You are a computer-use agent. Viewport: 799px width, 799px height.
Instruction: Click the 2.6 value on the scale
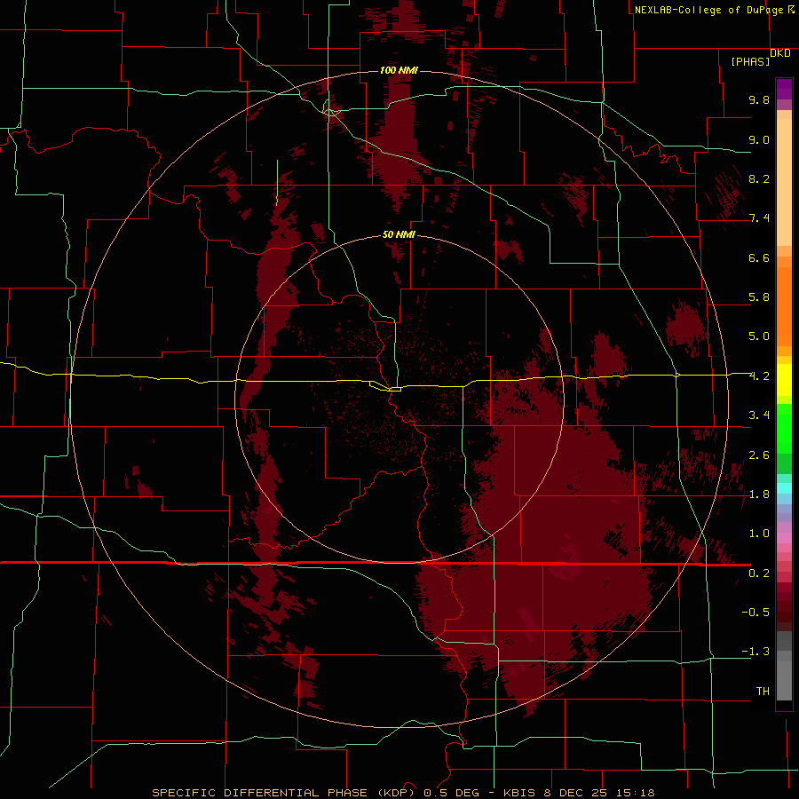pyautogui.click(x=759, y=455)
